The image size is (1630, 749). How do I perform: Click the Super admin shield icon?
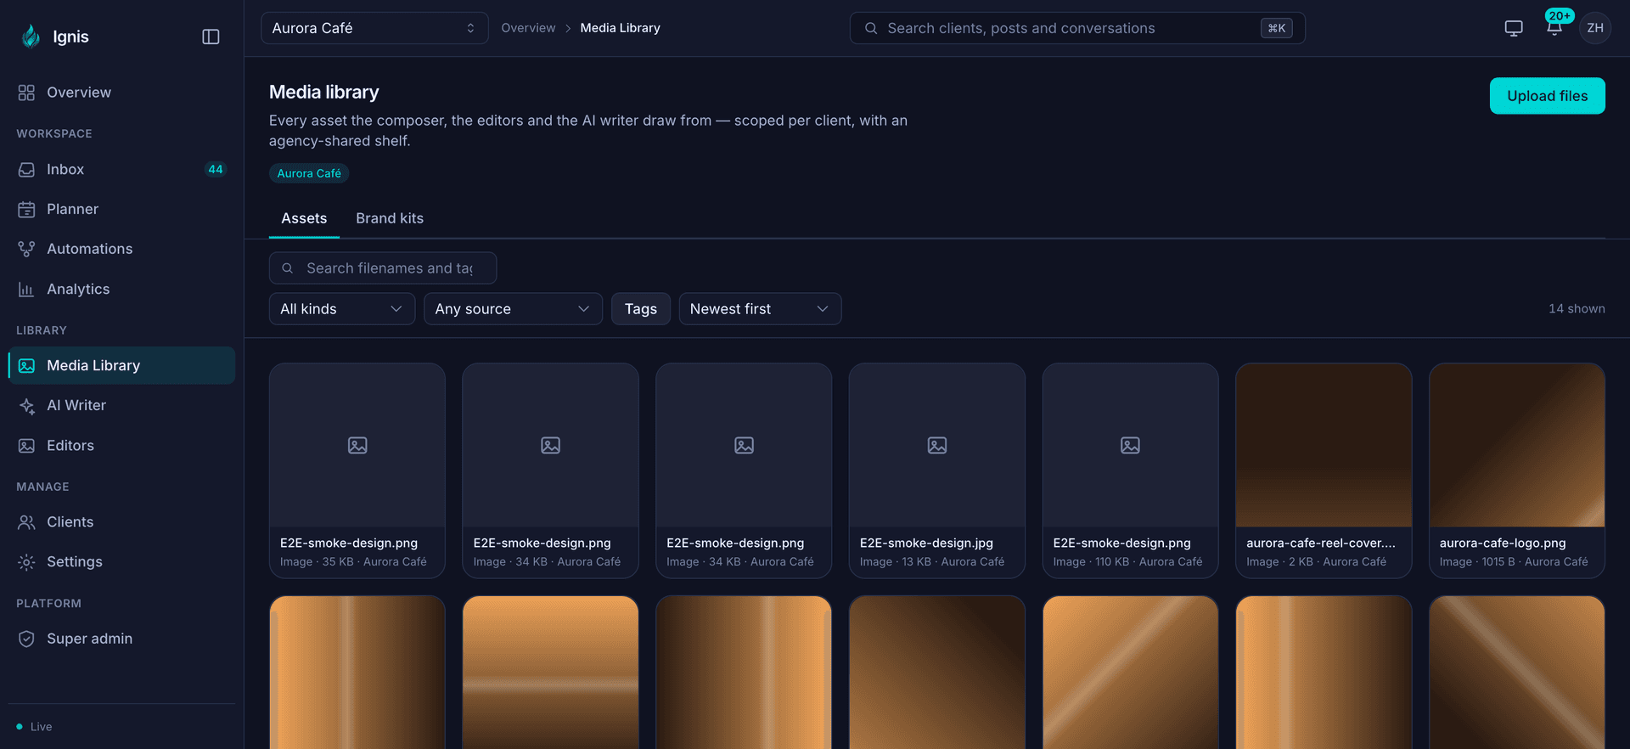pos(26,639)
